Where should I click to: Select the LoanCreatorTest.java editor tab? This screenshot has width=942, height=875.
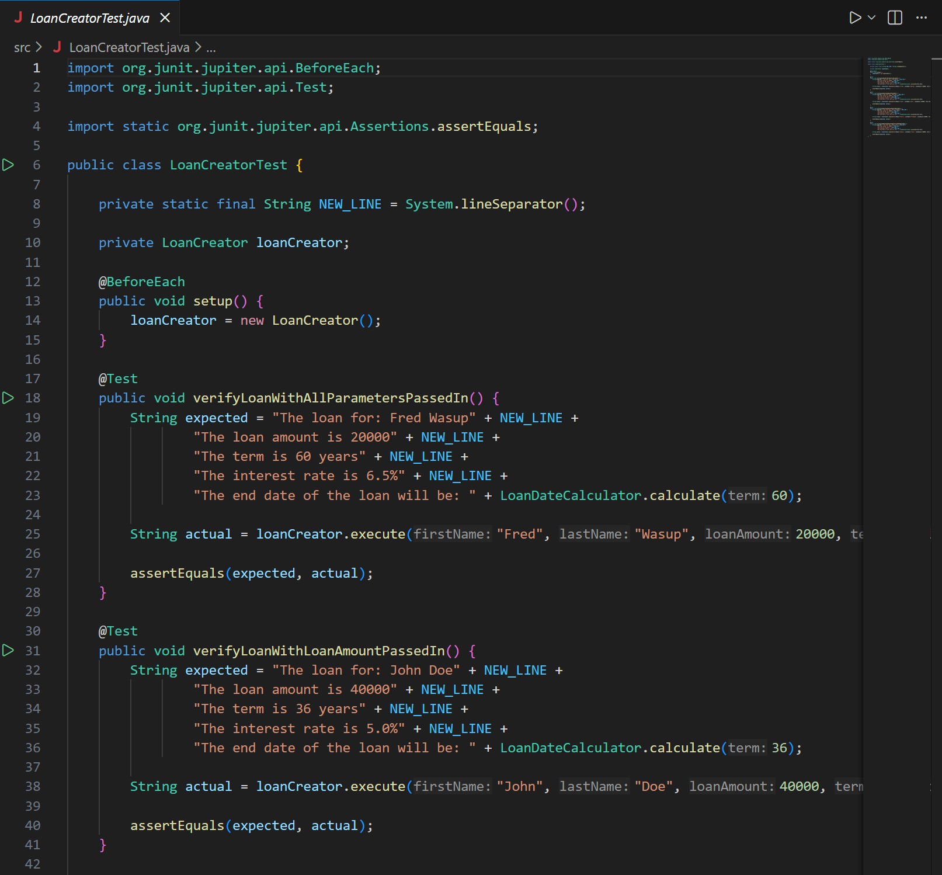point(91,18)
